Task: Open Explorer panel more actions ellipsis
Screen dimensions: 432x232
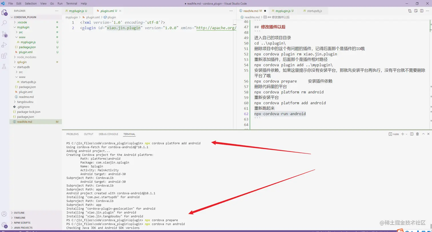Action: click(x=57, y=11)
